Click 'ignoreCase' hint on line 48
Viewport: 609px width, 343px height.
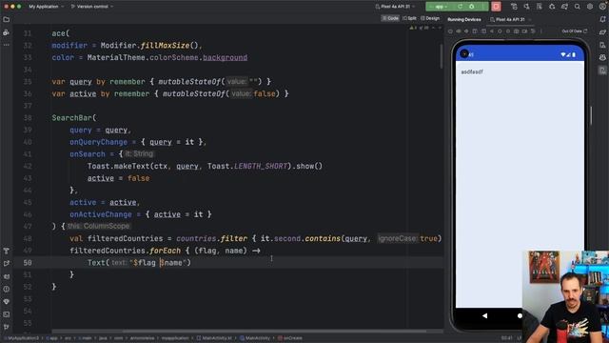tap(397, 238)
